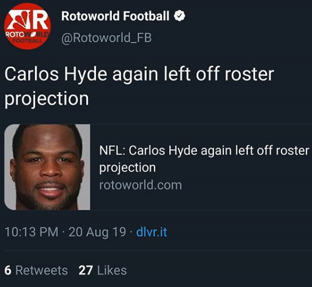This screenshot has height=287, width=312.
Task: Click the verified badge next to Rotoworld Football
Action: point(179,16)
